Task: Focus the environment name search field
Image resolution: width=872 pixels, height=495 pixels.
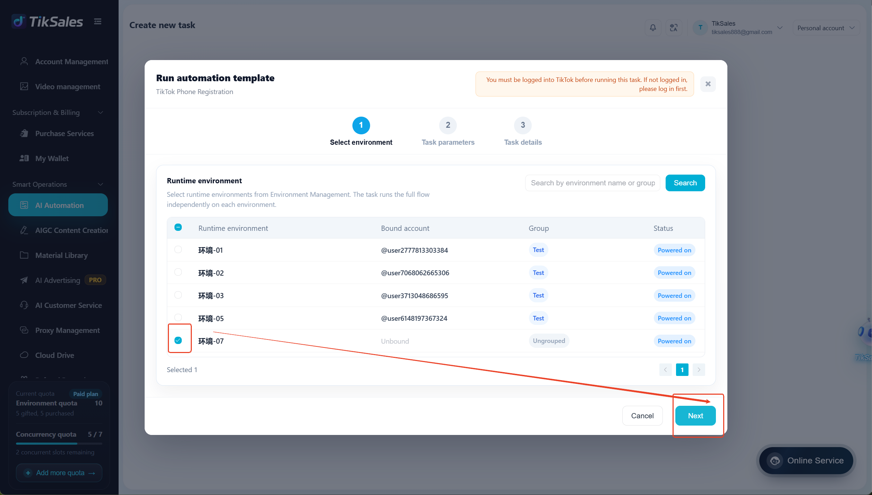Action: [592, 183]
